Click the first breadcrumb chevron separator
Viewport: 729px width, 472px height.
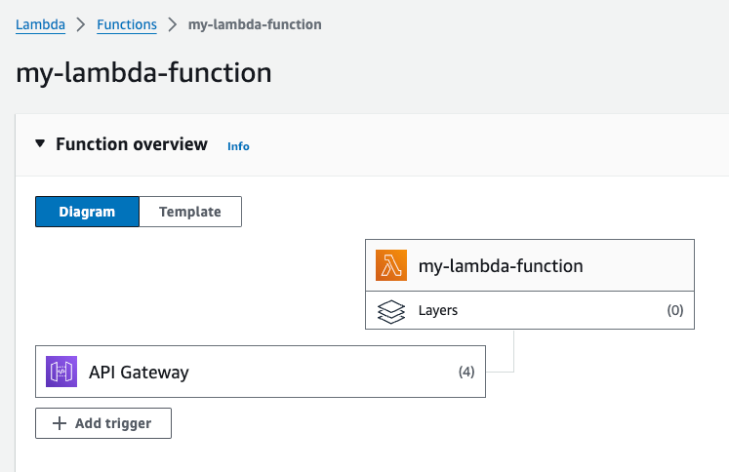click(x=81, y=24)
